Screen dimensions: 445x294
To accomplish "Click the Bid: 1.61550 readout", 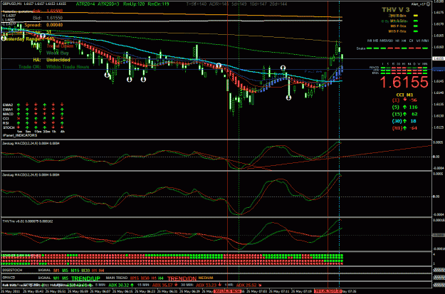I will click(x=48, y=18).
